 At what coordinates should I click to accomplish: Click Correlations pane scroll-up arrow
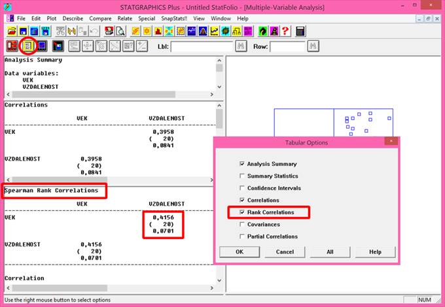tap(219, 106)
